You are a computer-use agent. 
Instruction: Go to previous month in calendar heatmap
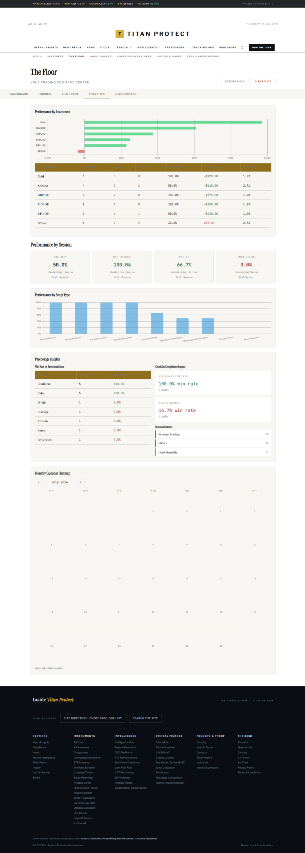(x=39, y=482)
